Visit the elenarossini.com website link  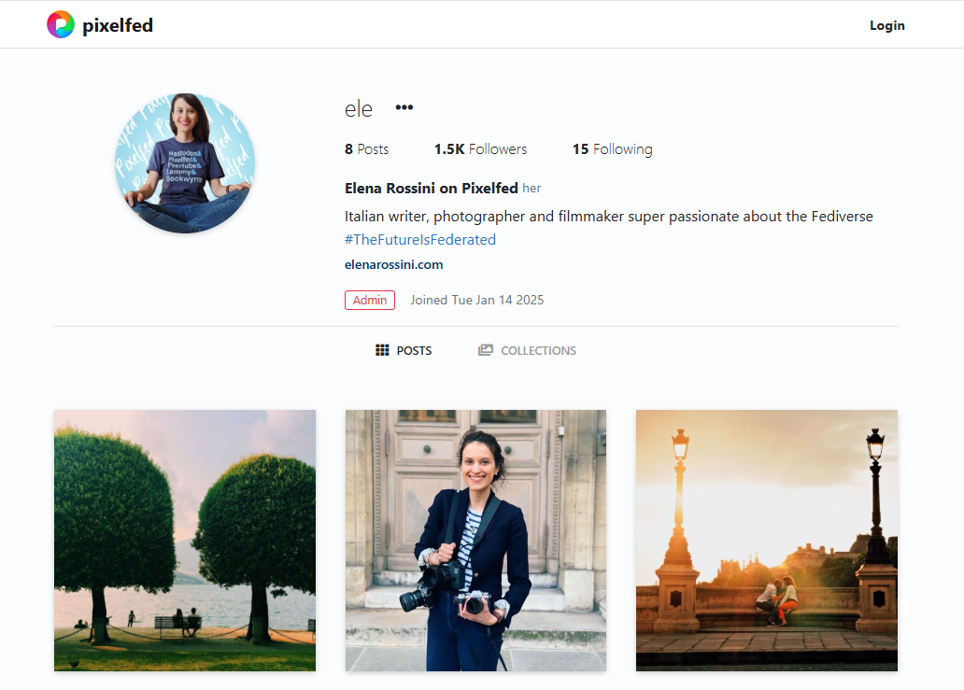[x=393, y=264]
